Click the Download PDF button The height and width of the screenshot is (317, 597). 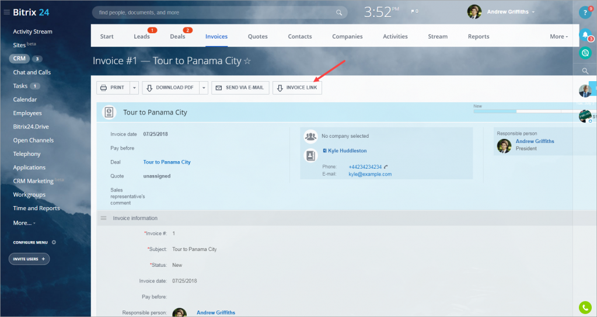(170, 88)
